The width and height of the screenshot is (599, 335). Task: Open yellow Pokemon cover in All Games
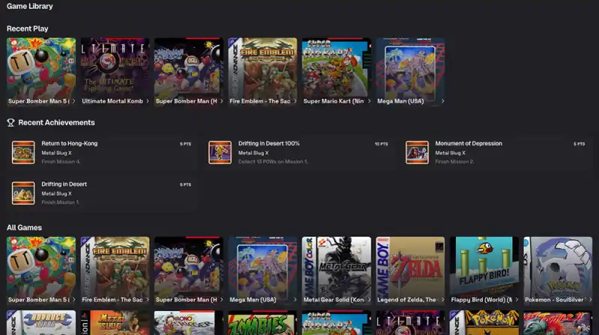[484, 323]
